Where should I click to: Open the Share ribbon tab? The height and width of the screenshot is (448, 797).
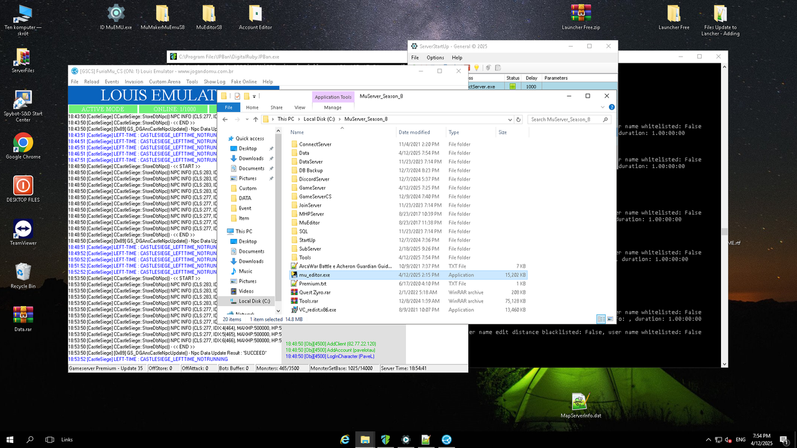276,108
